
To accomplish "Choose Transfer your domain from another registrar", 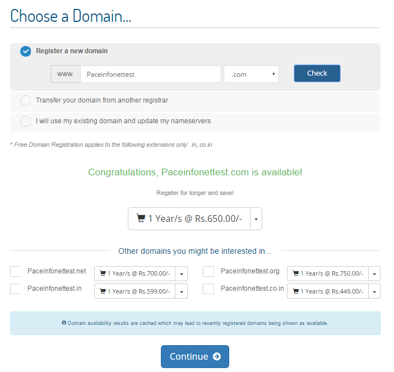I will point(26,101).
